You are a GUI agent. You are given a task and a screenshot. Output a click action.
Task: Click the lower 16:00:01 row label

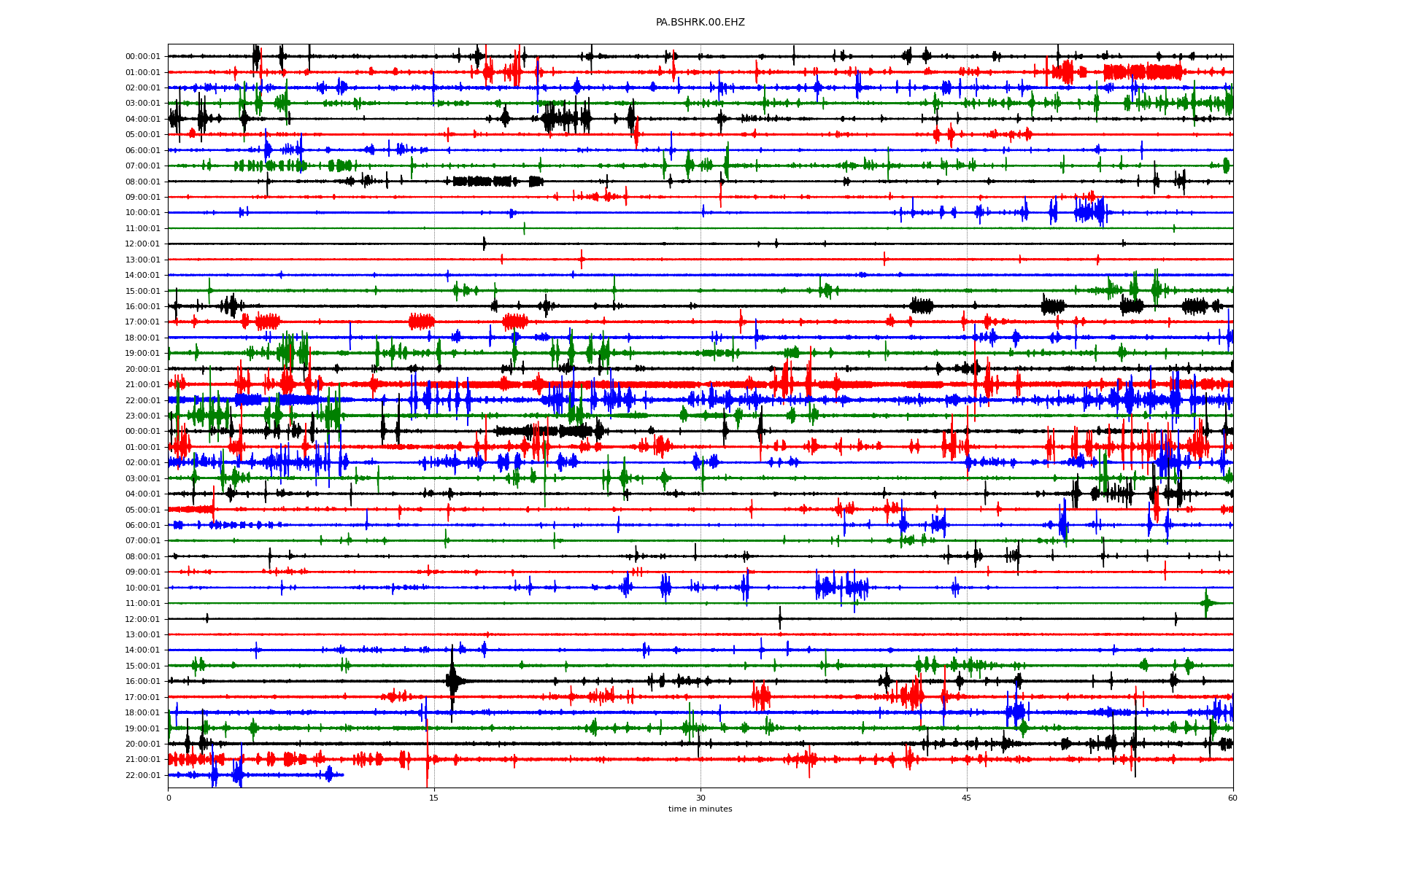click(x=142, y=682)
